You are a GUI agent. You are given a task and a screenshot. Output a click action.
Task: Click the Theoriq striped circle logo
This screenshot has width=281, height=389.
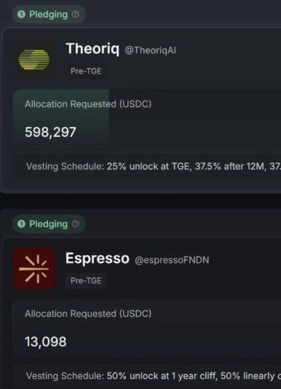coord(34,60)
